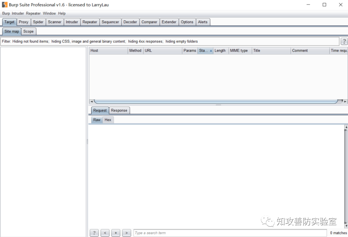348x237 pixels.
Task: Switch to the Options tab
Action: 187,22
